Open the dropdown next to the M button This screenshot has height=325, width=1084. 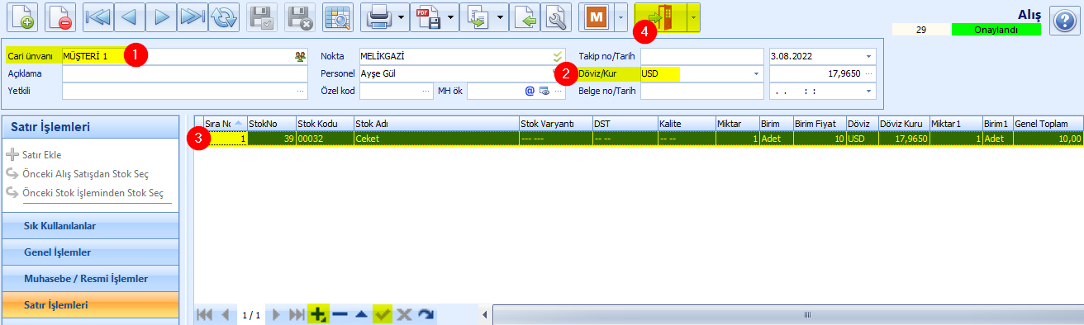[x=620, y=16]
